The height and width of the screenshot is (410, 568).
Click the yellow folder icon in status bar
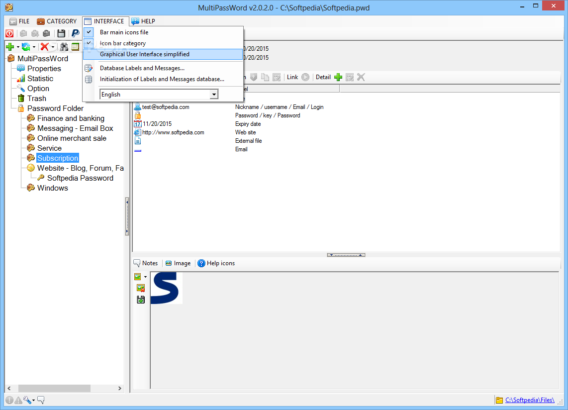point(499,400)
